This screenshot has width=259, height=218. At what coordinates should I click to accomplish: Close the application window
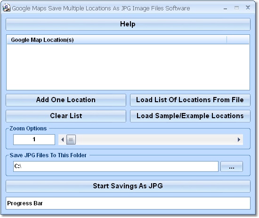click(x=248, y=8)
